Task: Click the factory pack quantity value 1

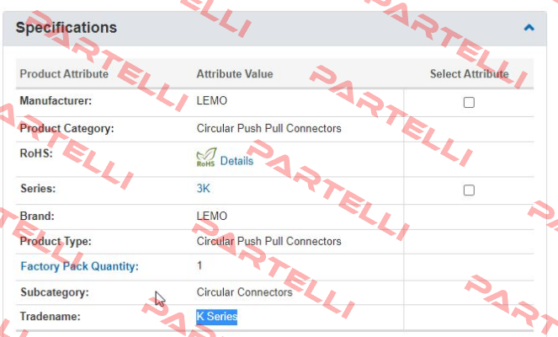Action: pos(199,265)
